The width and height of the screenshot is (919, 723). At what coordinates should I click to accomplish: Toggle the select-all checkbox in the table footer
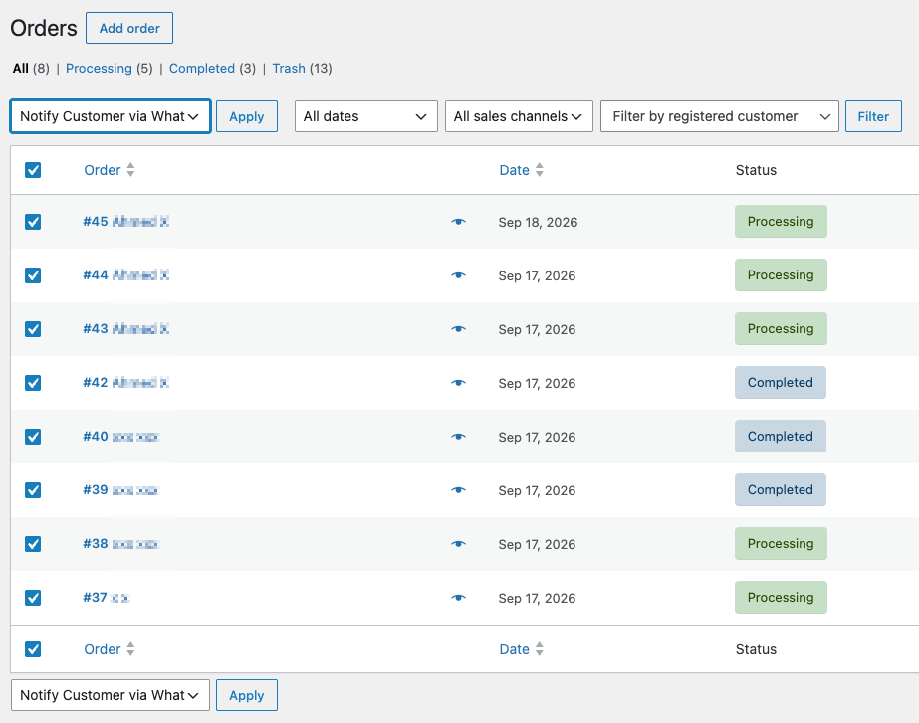click(x=33, y=649)
